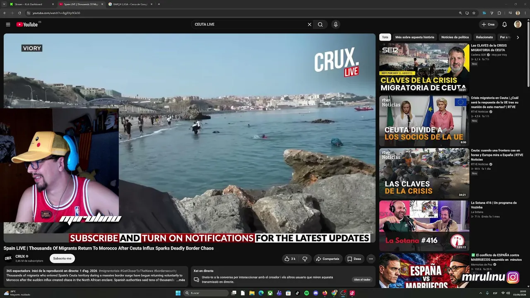This screenshot has height=298, width=530.
Task: Select Més sobre aquesta història chip
Action: [414, 37]
